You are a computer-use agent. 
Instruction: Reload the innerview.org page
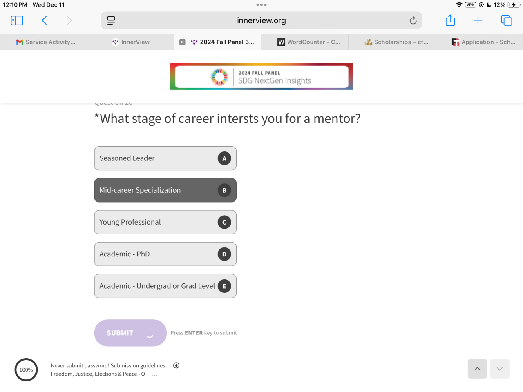tap(413, 20)
